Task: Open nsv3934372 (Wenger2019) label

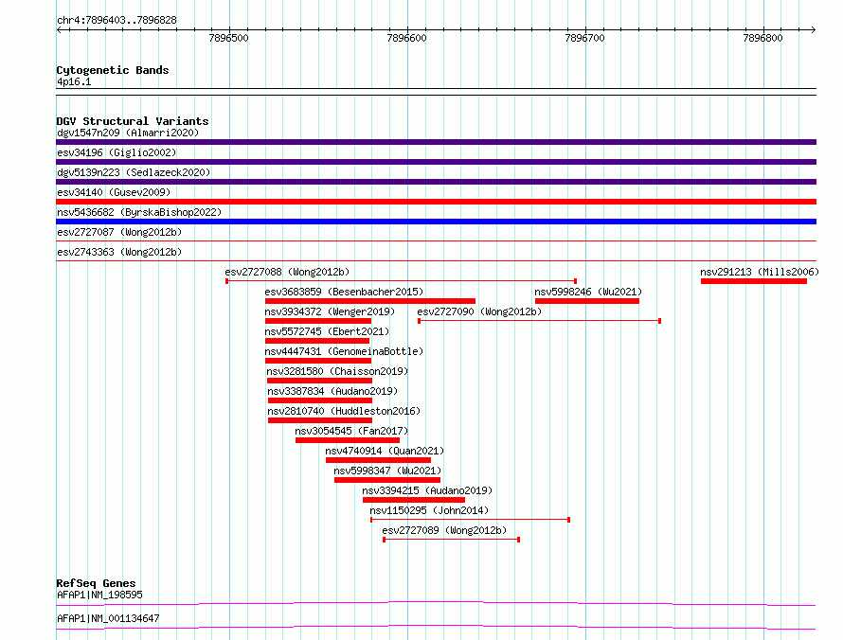Action: [x=330, y=311]
